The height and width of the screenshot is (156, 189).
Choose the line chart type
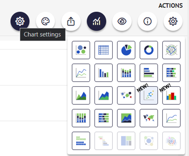81,73
